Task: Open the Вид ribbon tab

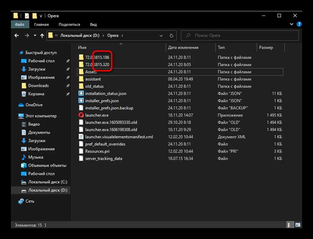Action: (93, 25)
